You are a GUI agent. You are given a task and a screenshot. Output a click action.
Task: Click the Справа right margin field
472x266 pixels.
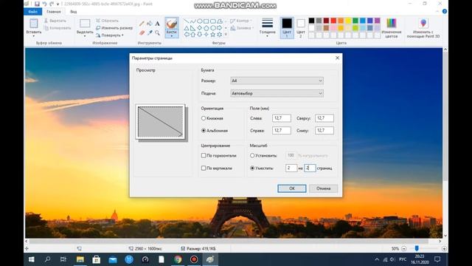(x=282, y=131)
